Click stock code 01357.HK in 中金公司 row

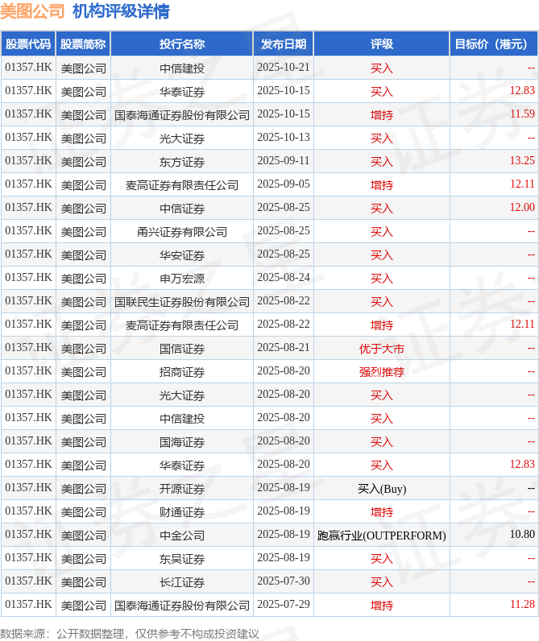pos(28,533)
